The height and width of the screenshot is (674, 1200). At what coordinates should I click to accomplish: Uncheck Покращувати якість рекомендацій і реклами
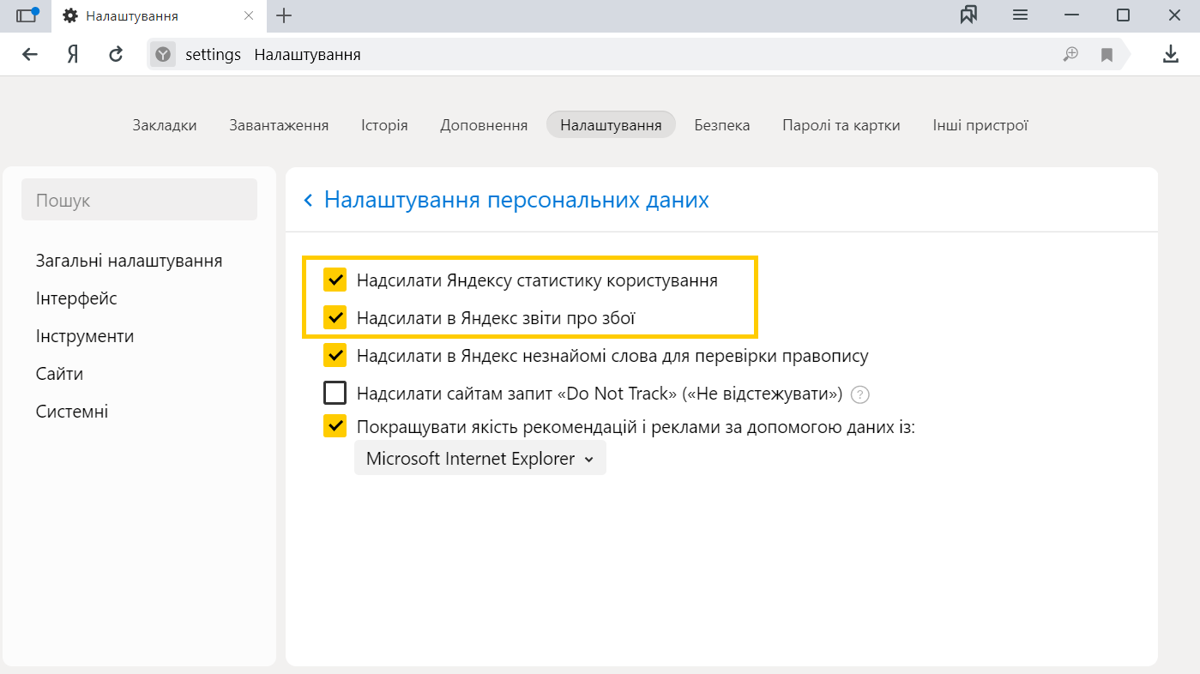click(335, 426)
